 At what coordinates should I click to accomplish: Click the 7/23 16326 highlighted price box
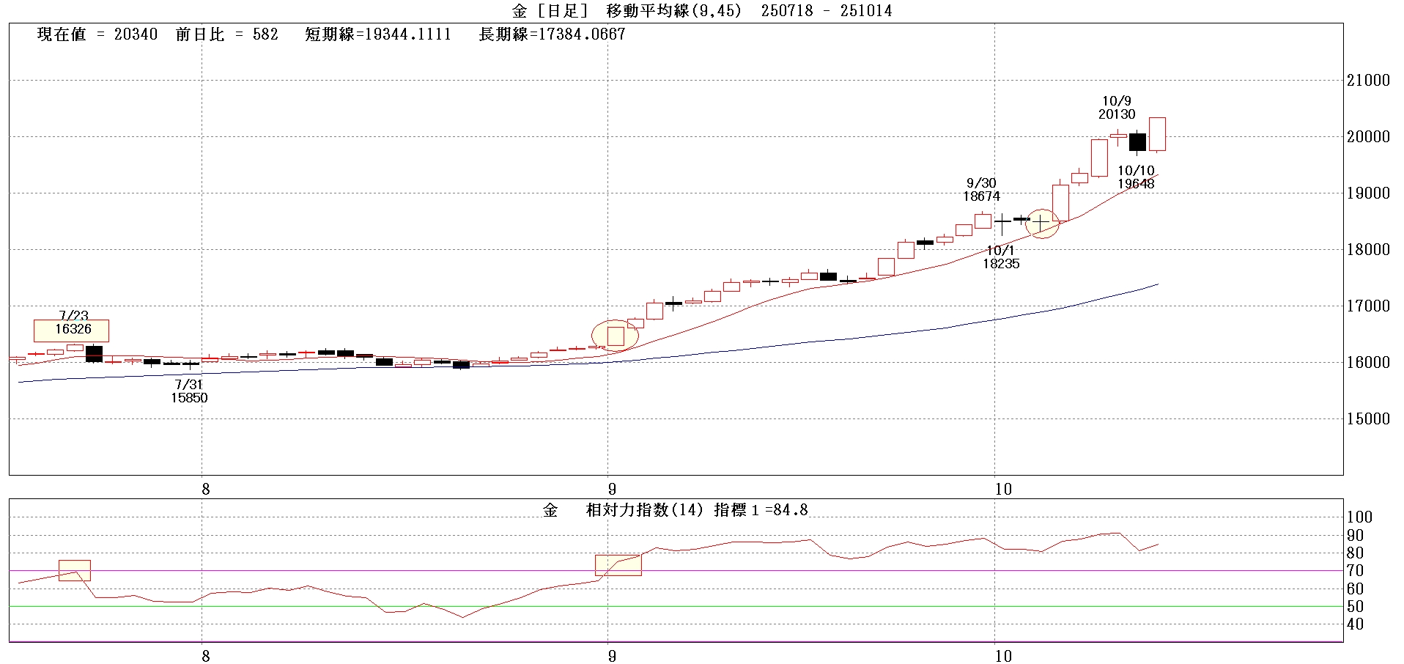coord(71,330)
